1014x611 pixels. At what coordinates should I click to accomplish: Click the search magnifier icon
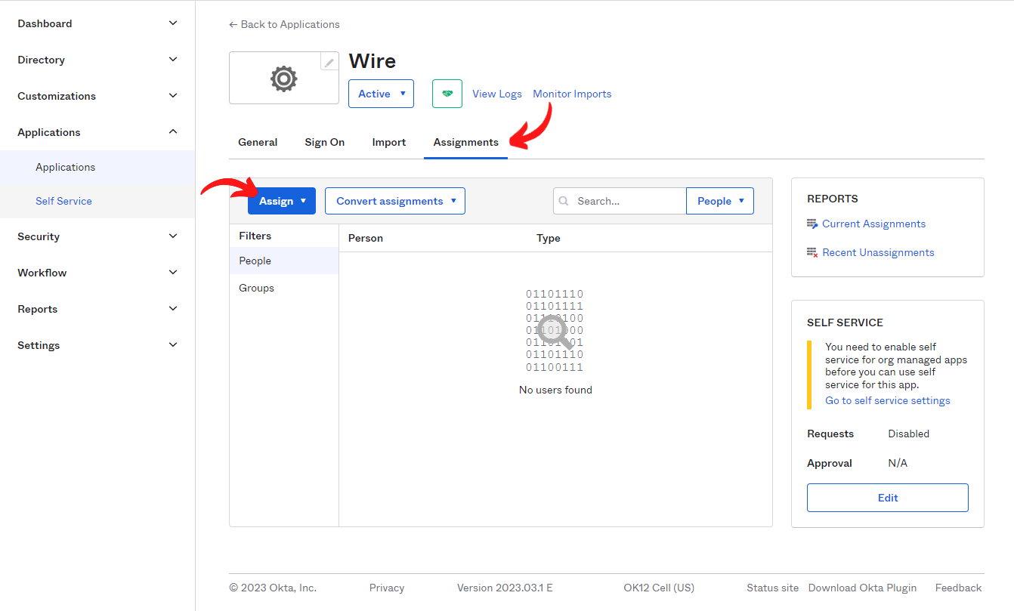tap(564, 202)
